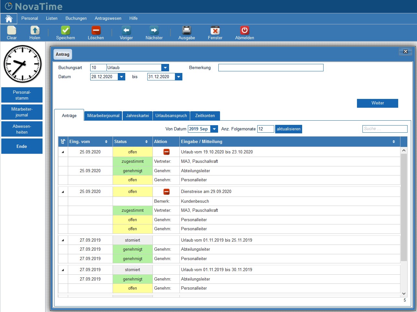The width and height of the screenshot is (417, 312).
Task: Go to next record with Nächster
Action: (x=154, y=30)
